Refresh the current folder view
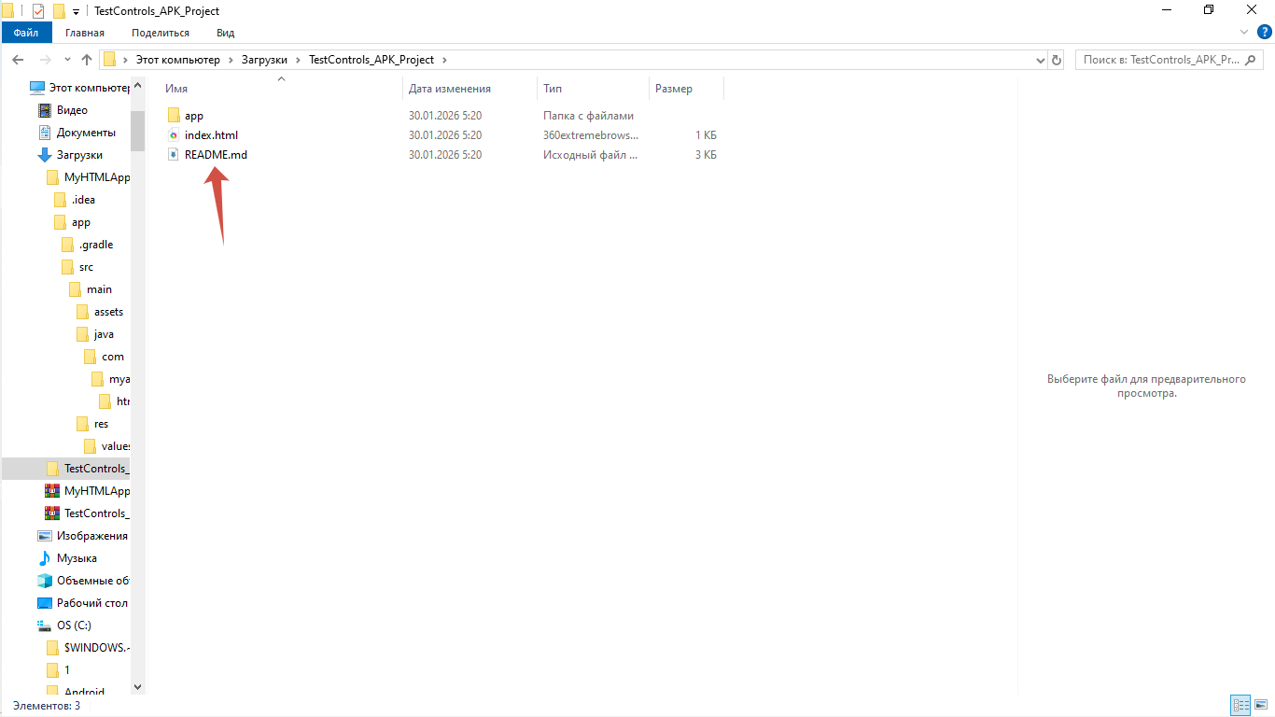Viewport: 1275px width, 717px height. click(x=1057, y=60)
